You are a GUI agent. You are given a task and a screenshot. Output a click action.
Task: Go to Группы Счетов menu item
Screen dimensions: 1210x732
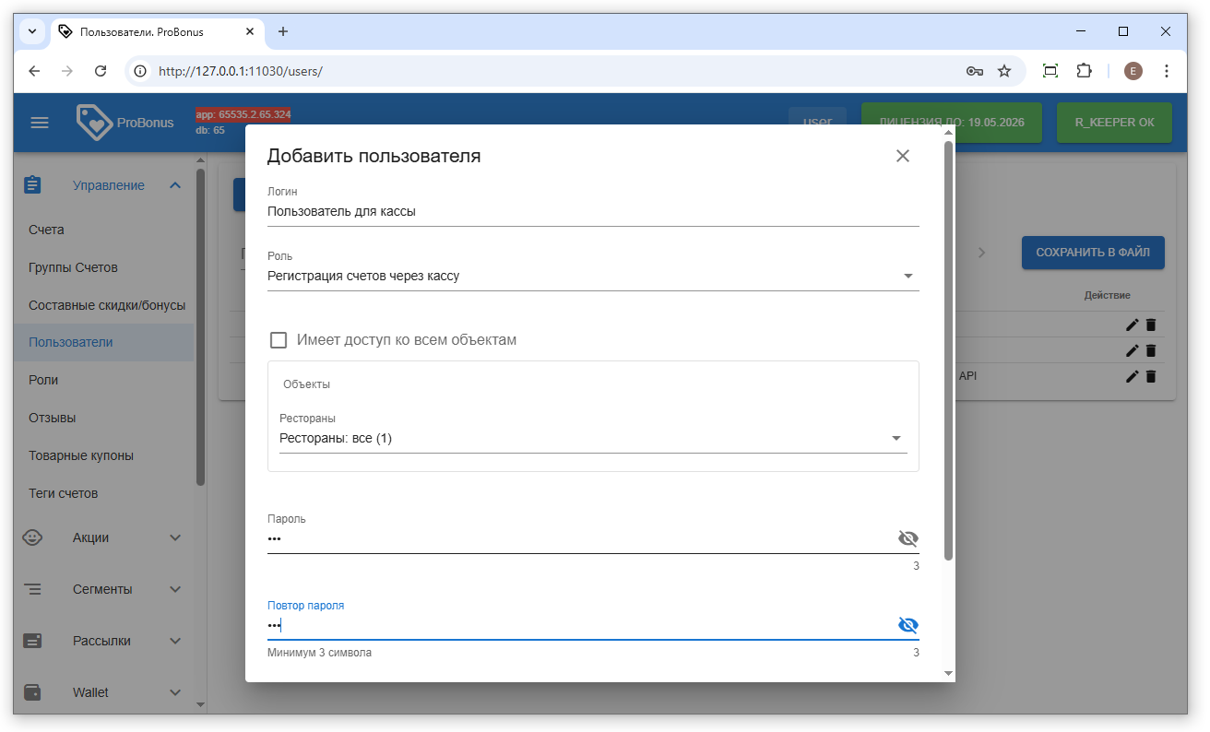point(73,267)
